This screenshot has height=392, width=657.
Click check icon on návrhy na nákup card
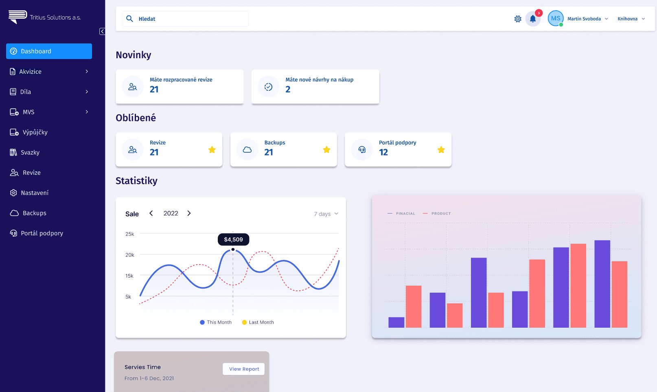click(269, 87)
